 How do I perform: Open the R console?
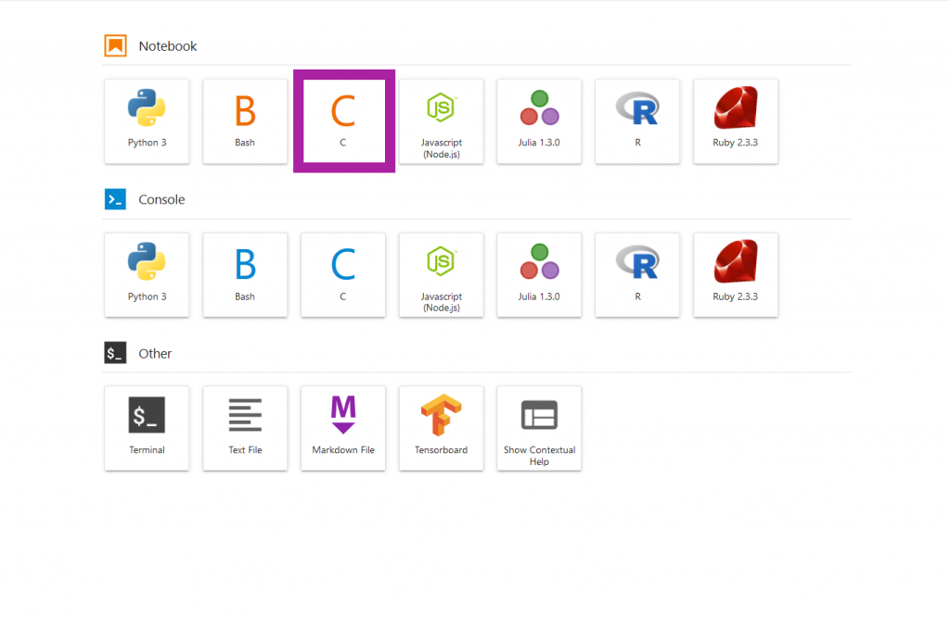[x=637, y=274]
